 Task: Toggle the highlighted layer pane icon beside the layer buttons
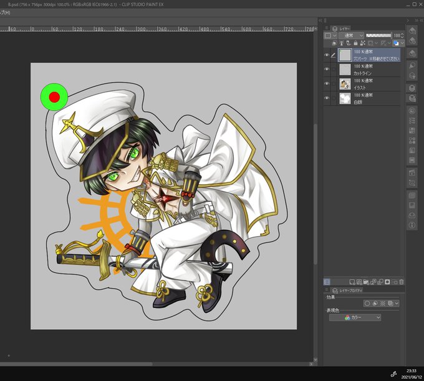(x=327, y=282)
